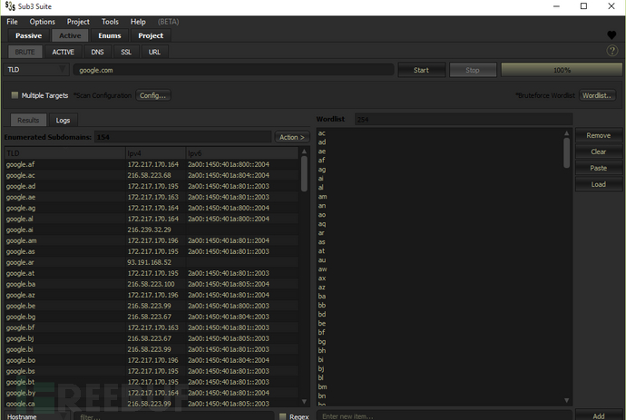The width and height of the screenshot is (626, 420).
Task: Click the wordlist scrollbar thumb
Action: [x=566, y=153]
